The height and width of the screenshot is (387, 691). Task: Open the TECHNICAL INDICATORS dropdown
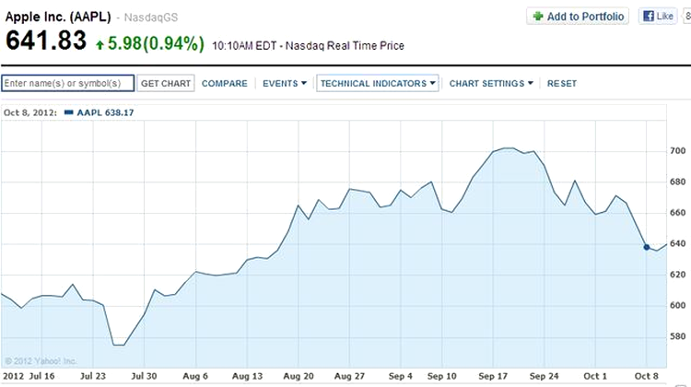click(x=378, y=83)
